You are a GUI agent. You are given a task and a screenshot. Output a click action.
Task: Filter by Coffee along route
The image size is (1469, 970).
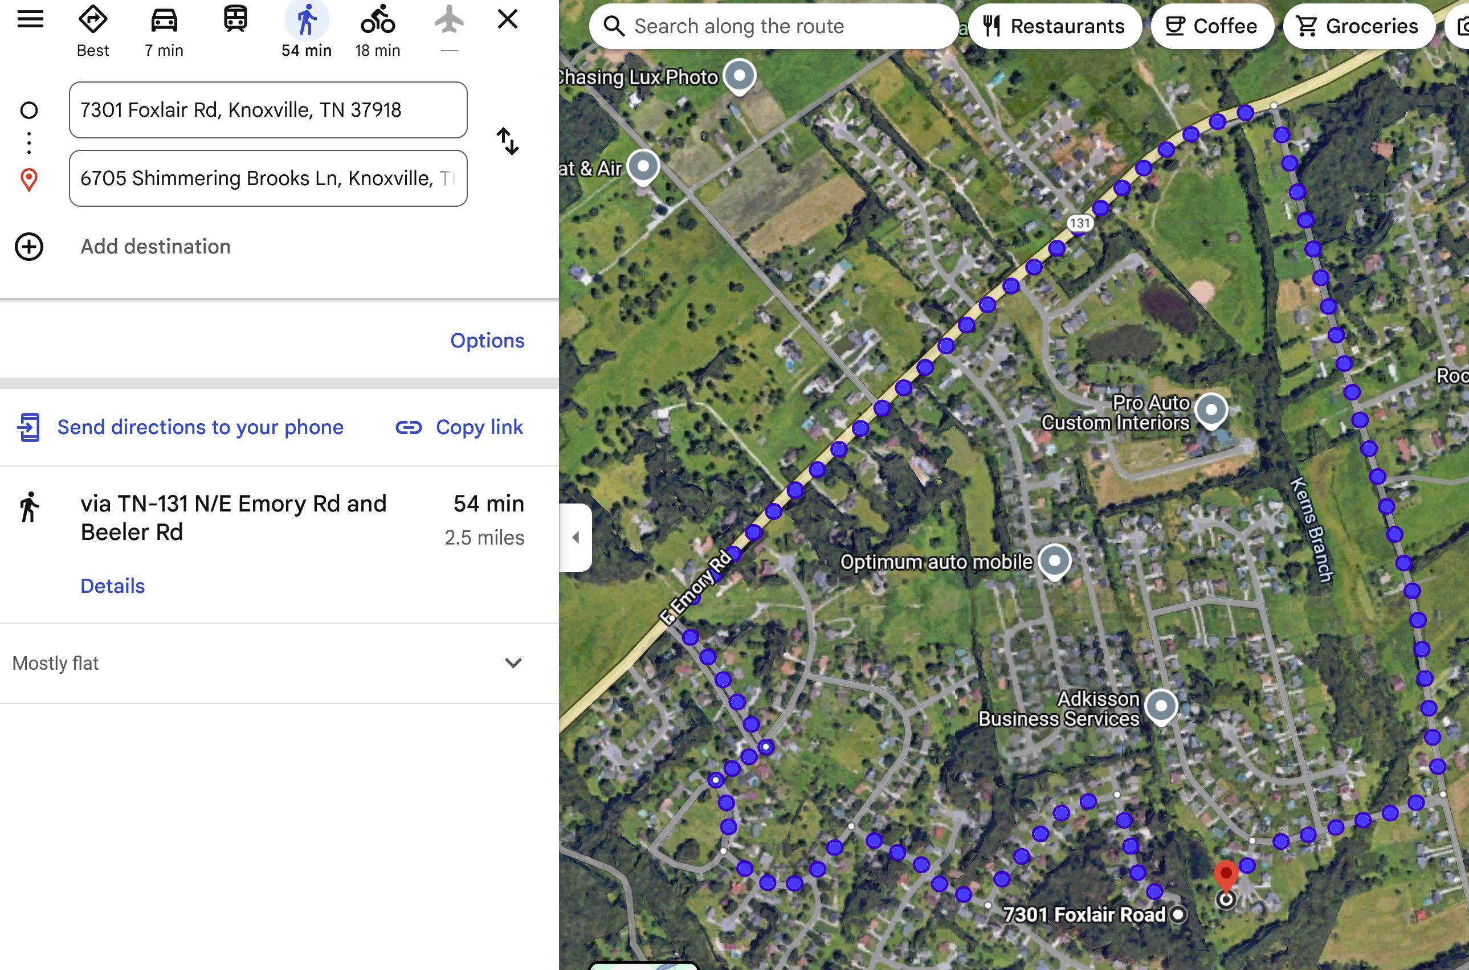1211,26
